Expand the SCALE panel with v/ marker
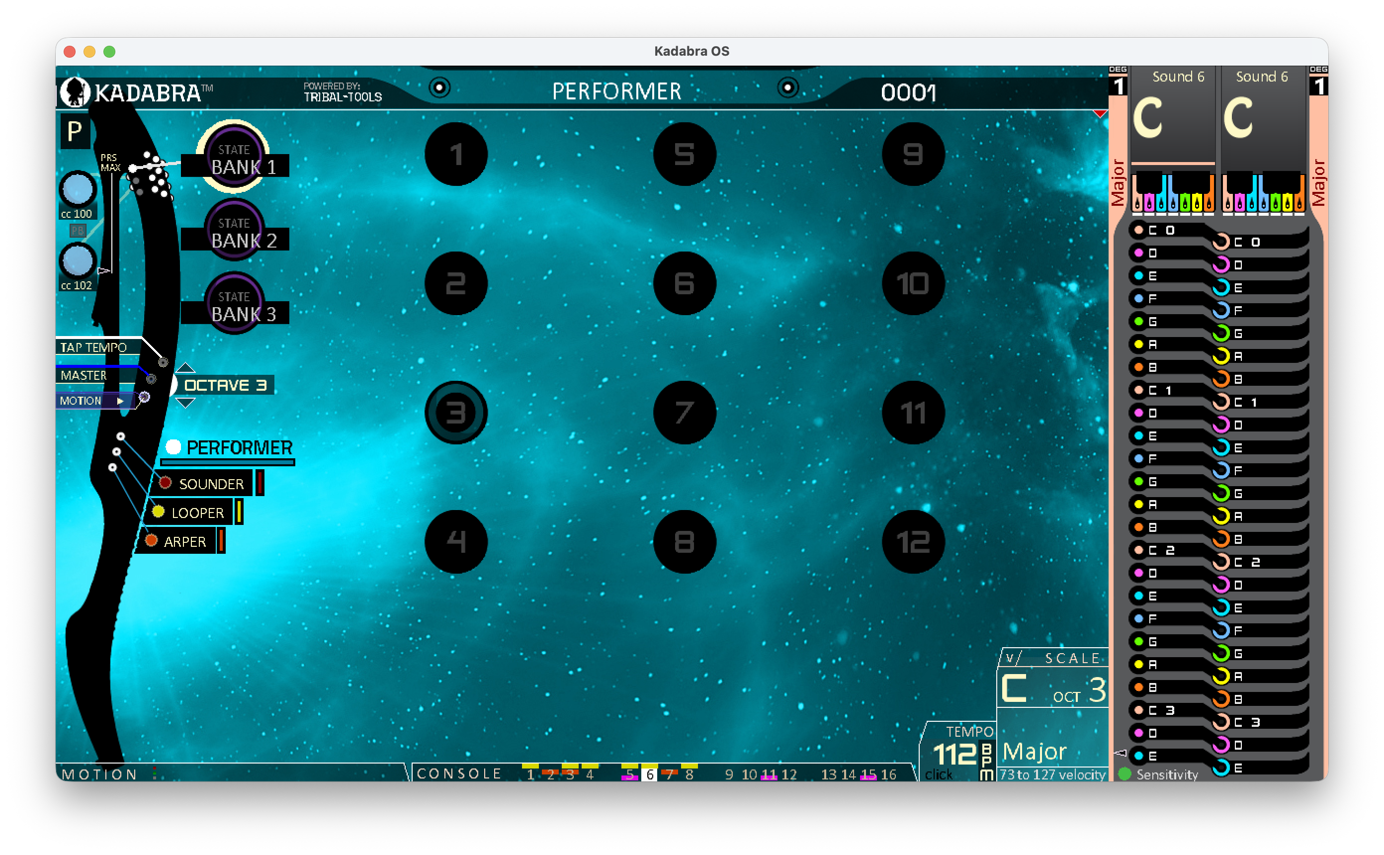The image size is (1384, 855). point(1012,658)
